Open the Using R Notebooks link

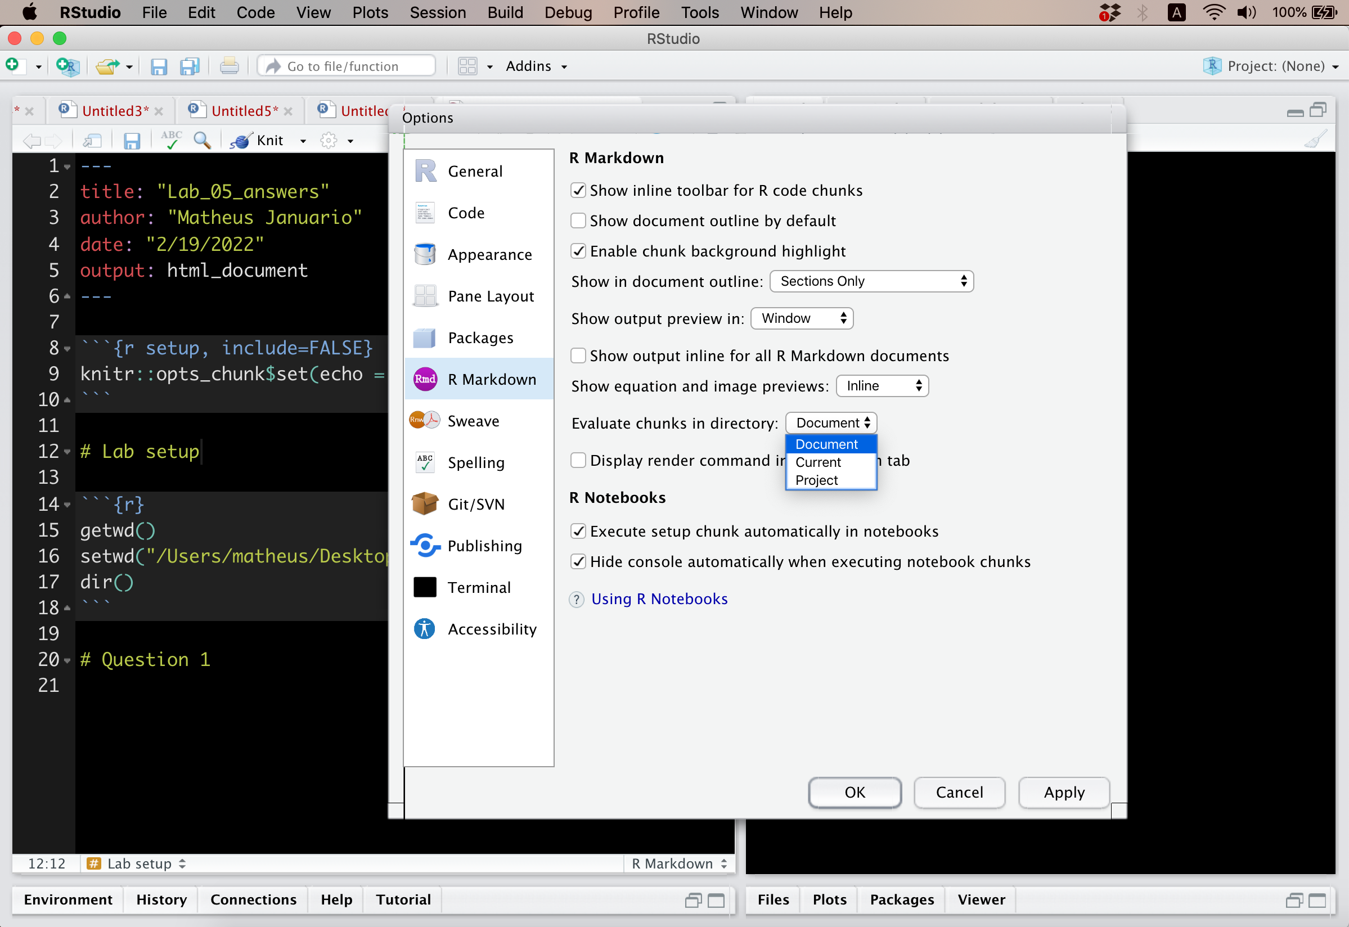[659, 599]
